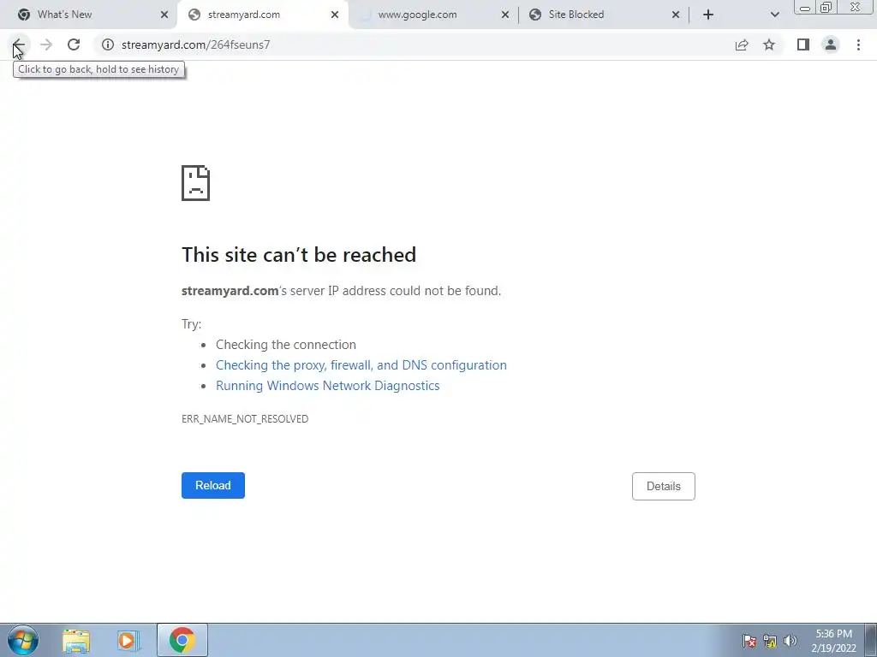Click the This site can't be reached heading
The height and width of the screenshot is (657, 877).
click(x=299, y=255)
